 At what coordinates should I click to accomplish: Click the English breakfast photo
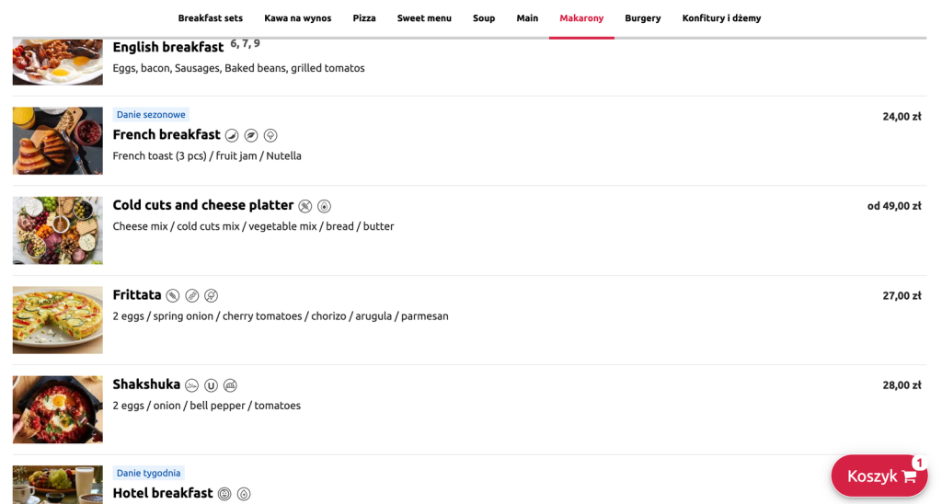(x=58, y=62)
